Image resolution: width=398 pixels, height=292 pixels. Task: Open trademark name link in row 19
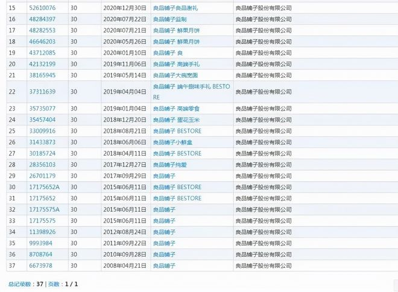click(x=168, y=53)
